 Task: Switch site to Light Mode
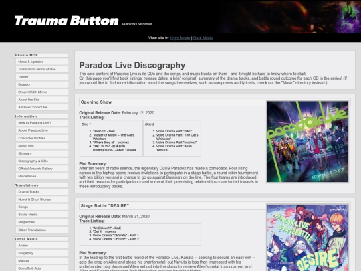pyautogui.click(x=180, y=38)
